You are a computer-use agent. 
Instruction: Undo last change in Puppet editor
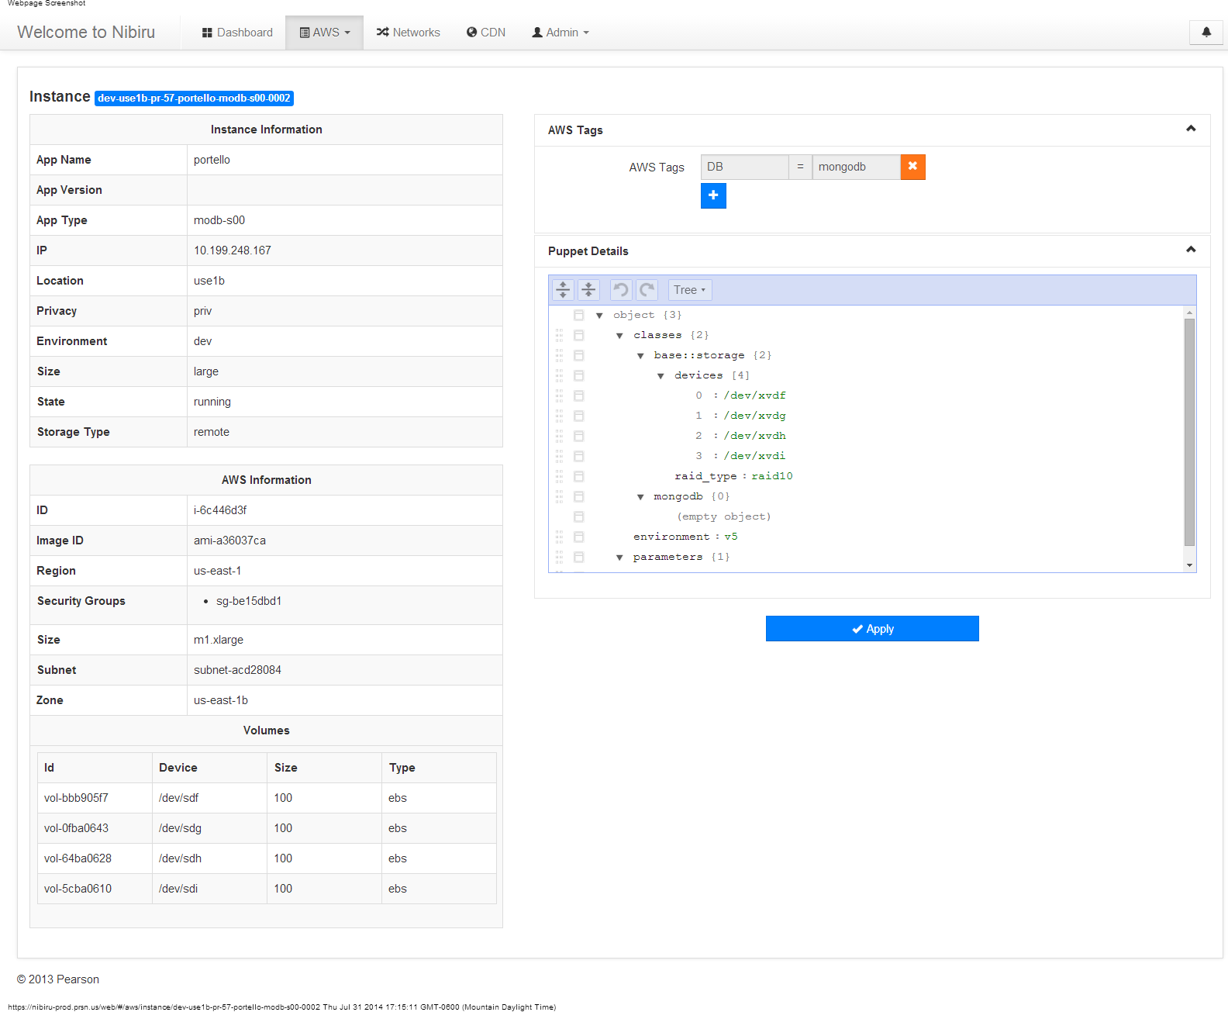(x=621, y=290)
